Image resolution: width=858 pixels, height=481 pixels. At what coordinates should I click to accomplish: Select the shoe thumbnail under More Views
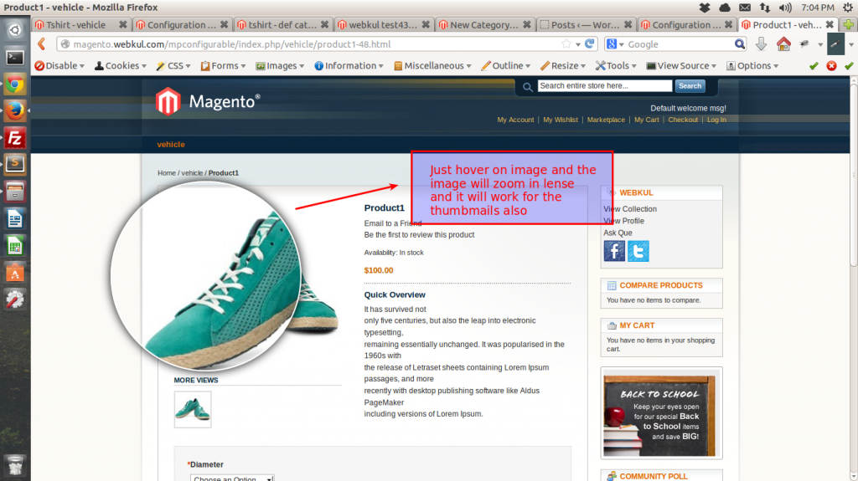(193, 409)
